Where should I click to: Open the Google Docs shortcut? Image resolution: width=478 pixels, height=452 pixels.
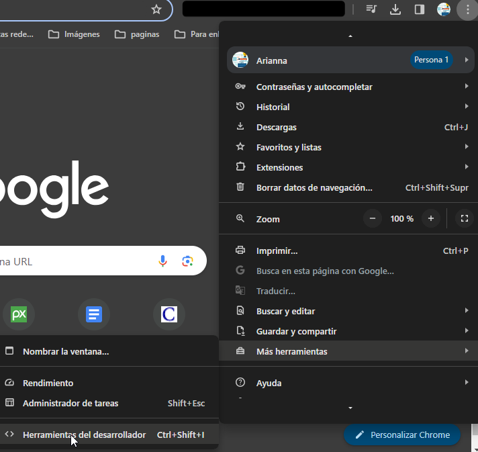(94, 314)
